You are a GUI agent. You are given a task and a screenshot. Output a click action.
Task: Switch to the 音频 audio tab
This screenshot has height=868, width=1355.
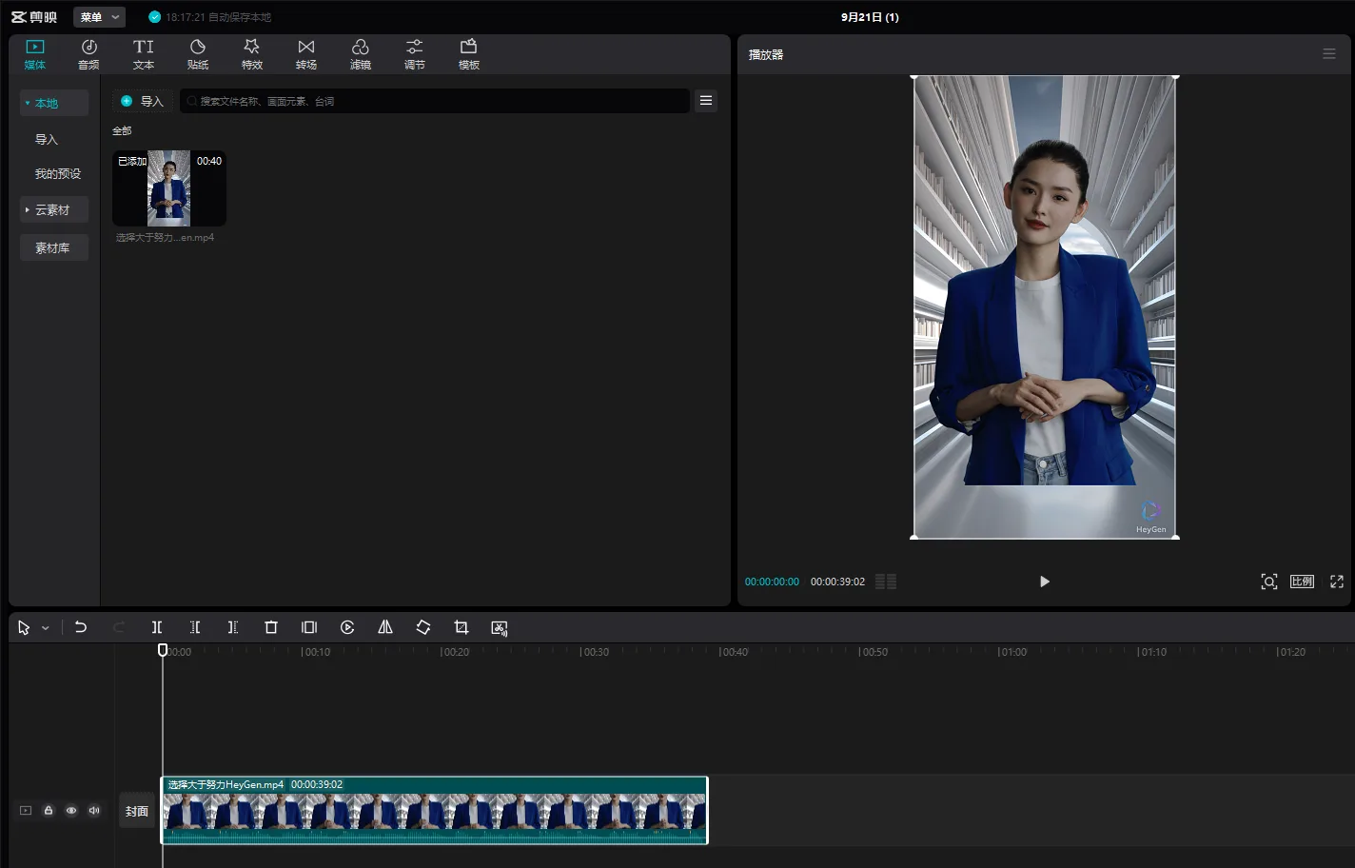click(x=88, y=54)
